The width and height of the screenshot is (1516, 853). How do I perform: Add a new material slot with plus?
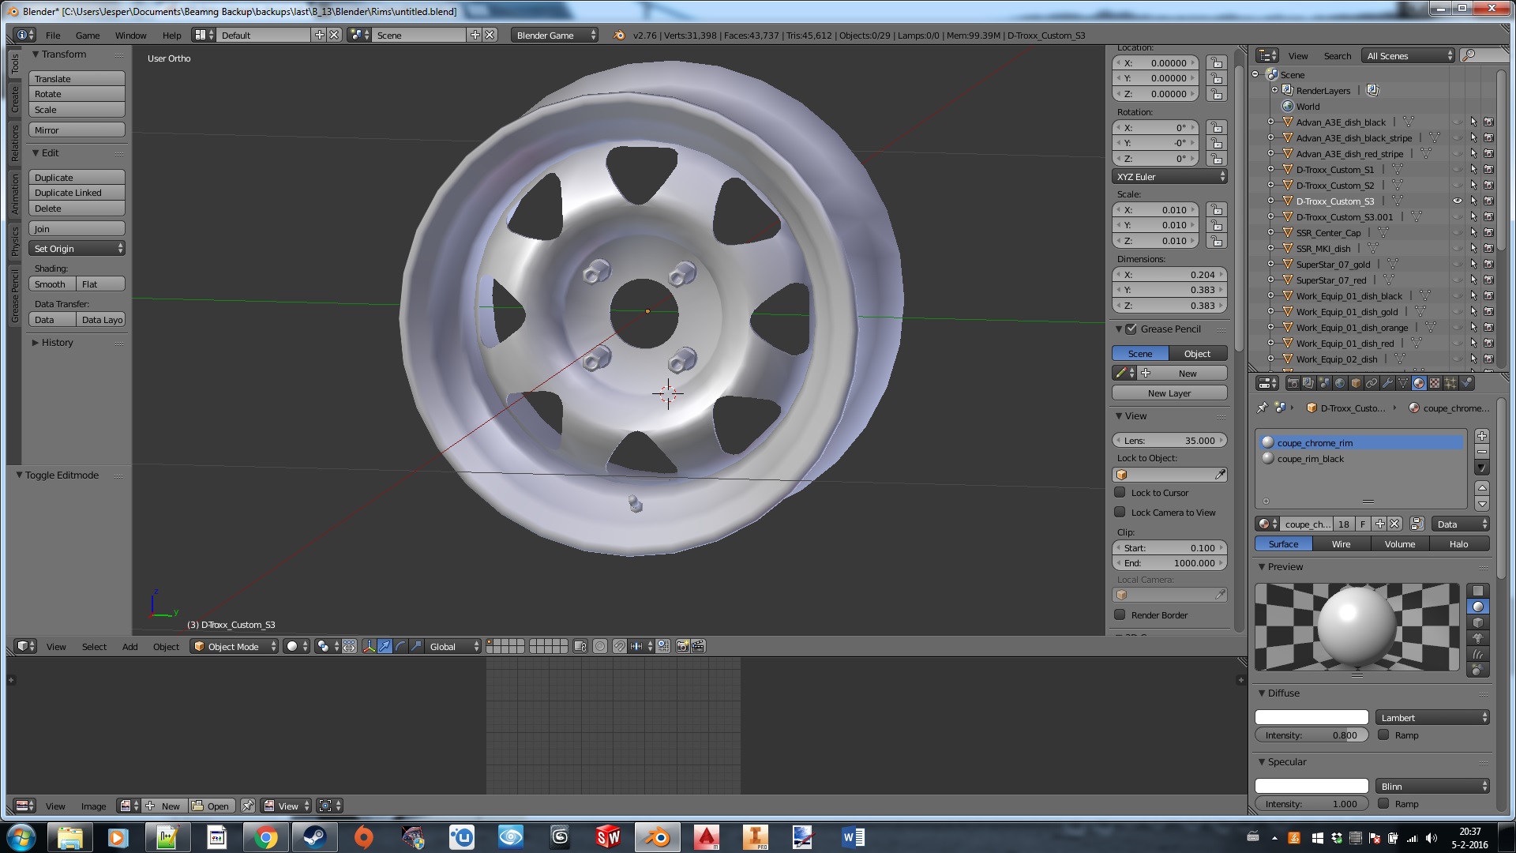tap(1482, 436)
